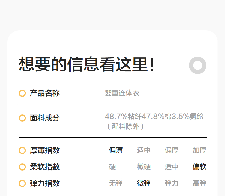Select the 微弹 elasticity option
225x196 pixels.
[144, 183]
